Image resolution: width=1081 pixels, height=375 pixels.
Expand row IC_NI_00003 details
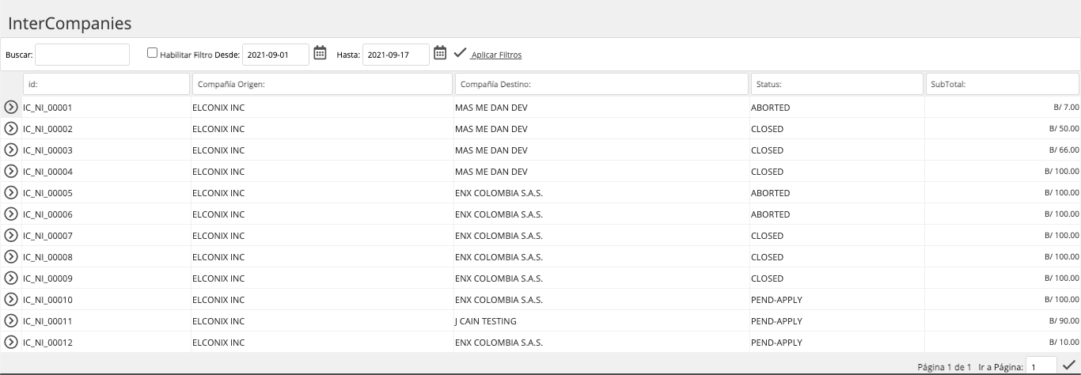pyautogui.click(x=11, y=150)
